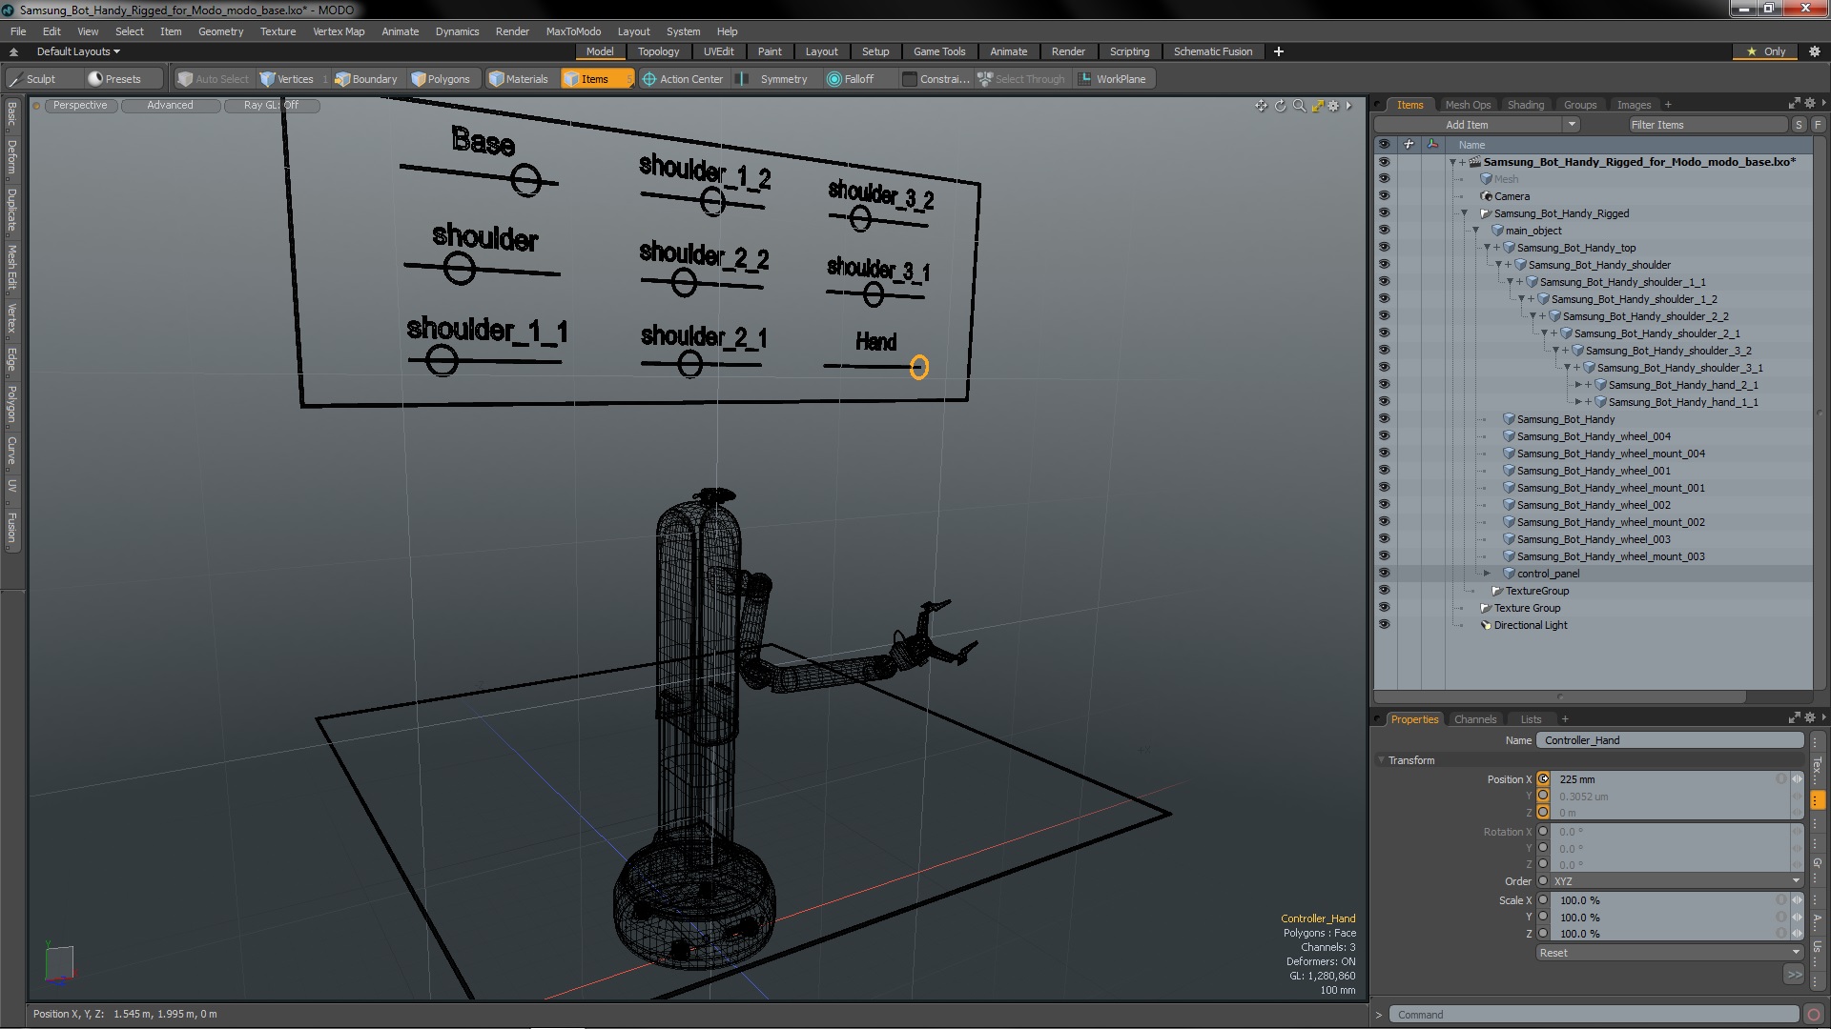Open the Action Center options
The width and height of the screenshot is (1831, 1029).
point(683,79)
